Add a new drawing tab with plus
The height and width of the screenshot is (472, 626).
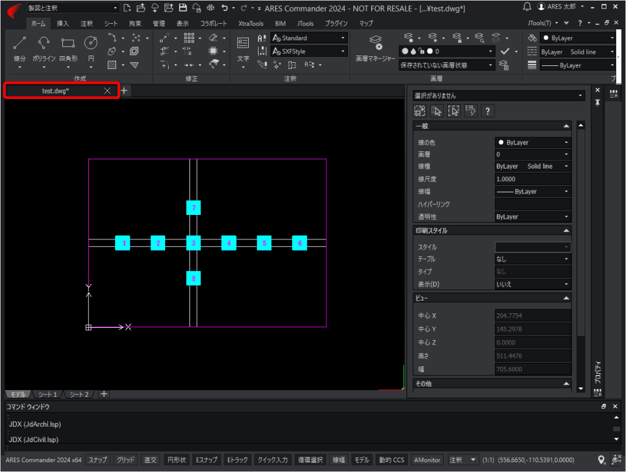pyautogui.click(x=124, y=91)
